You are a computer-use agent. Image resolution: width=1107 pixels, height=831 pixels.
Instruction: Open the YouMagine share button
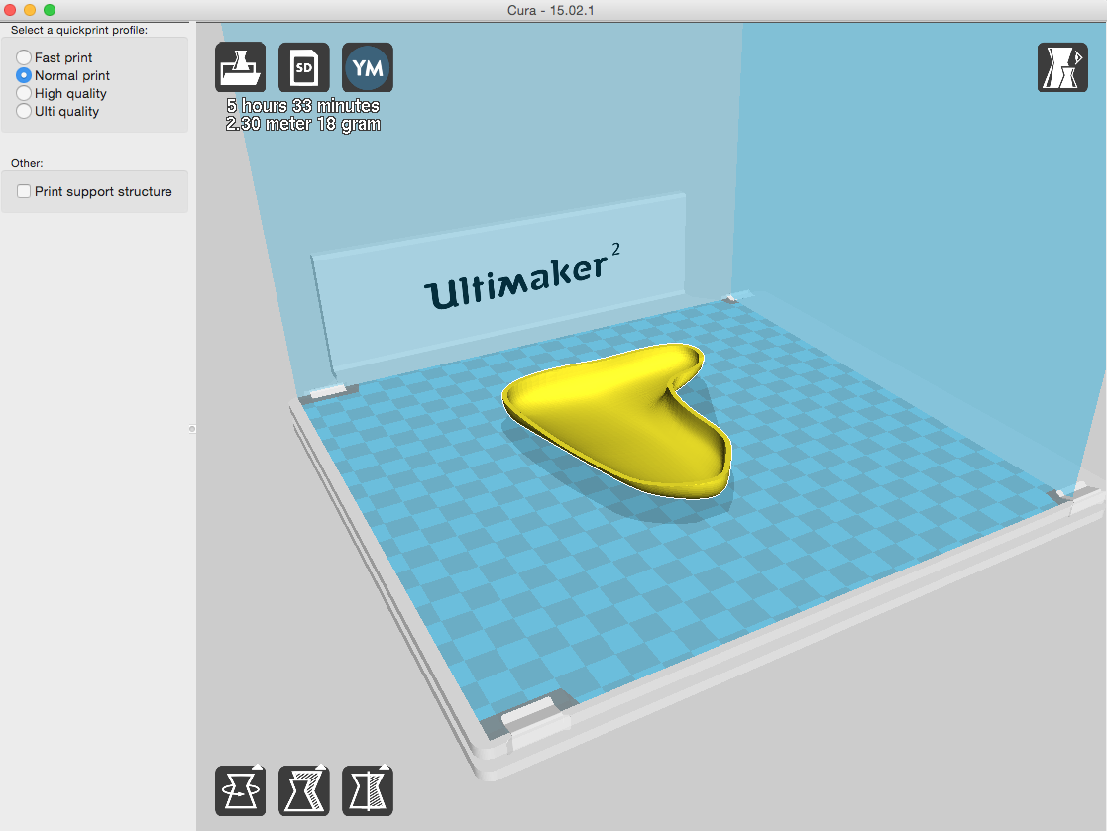pyautogui.click(x=367, y=67)
